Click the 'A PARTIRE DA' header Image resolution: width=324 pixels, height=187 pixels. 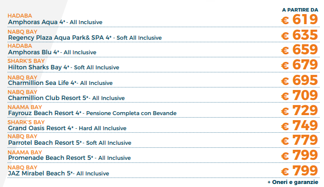300,10
